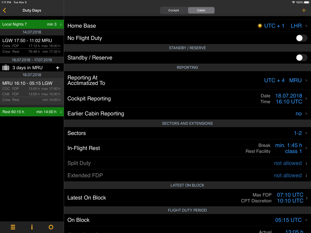Select duty MRU 16:10 - 05:15 LGW

[32, 91]
